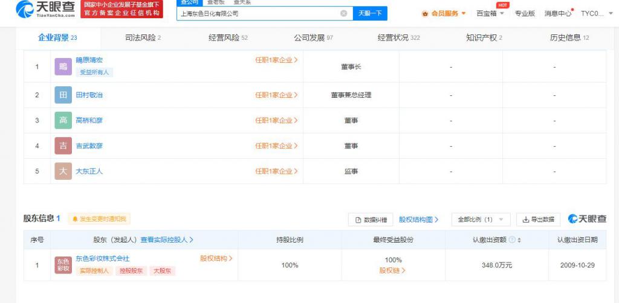Click the 导出数据 export button
The width and height of the screenshot is (619, 303).
pyautogui.click(x=538, y=220)
